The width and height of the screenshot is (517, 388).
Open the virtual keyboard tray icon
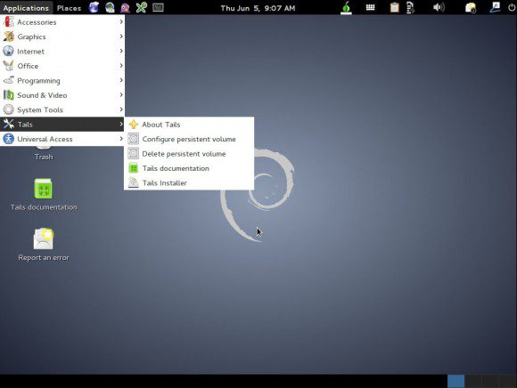[370, 7]
